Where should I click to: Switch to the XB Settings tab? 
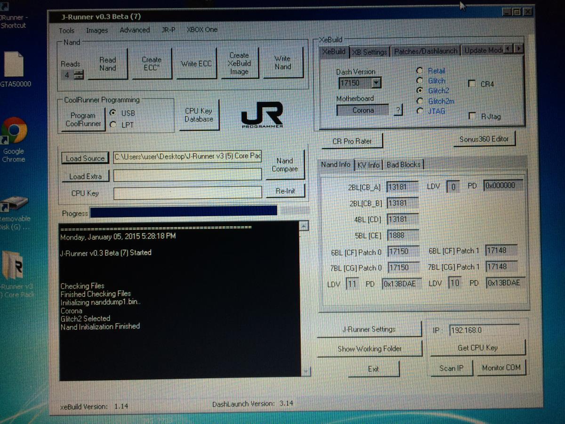(370, 52)
